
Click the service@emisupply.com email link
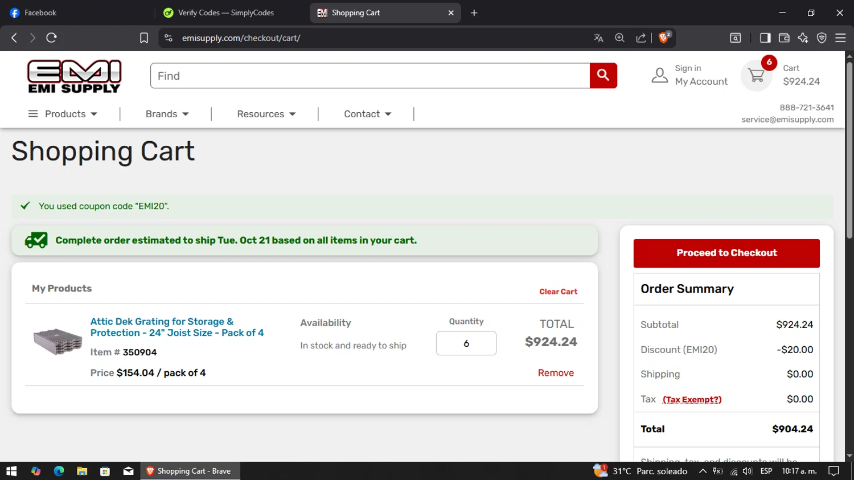(787, 120)
